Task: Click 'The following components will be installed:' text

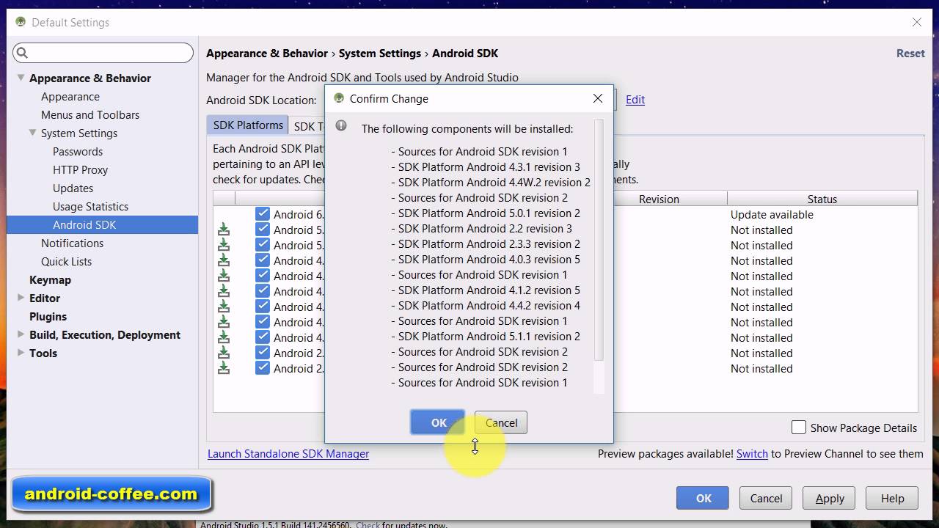Action: tap(467, 128)
